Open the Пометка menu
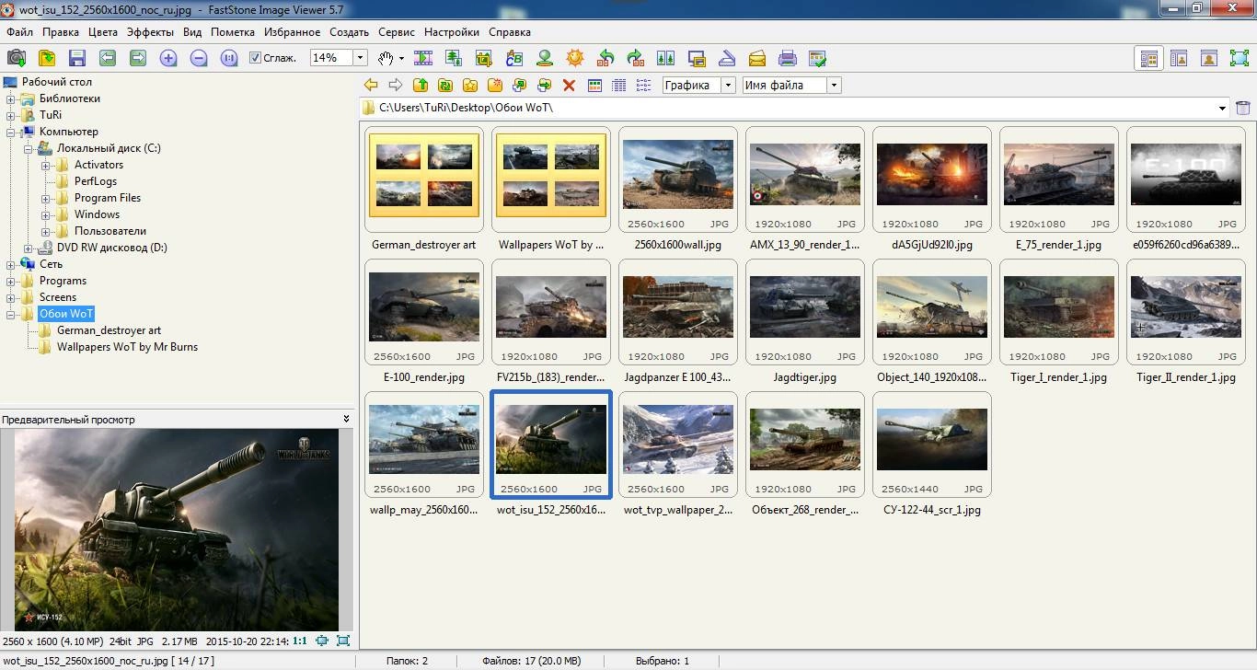The width and height of the screenshot is (1257, 670). tap(233, 32)
